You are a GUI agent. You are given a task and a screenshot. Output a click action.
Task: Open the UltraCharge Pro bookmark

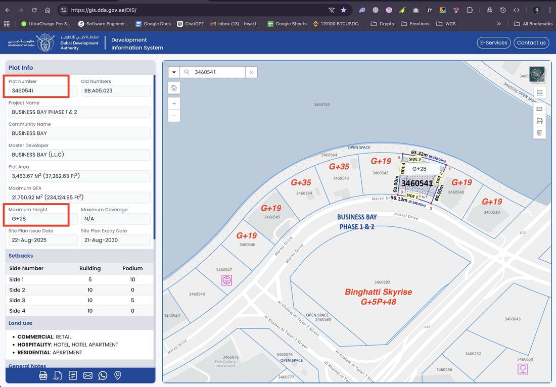(45, 24)
